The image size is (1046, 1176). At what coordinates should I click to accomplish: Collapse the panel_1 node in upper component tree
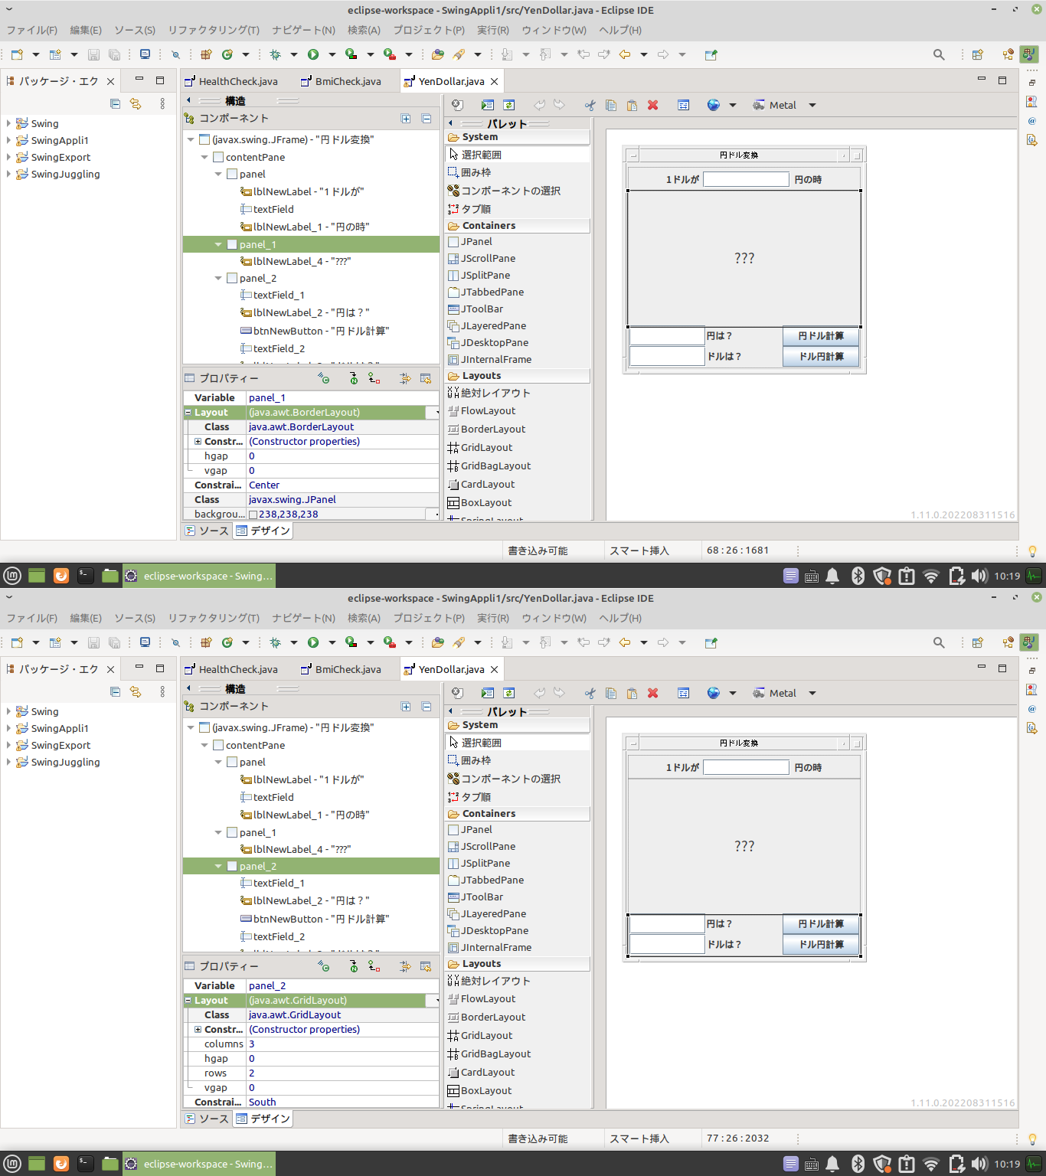pyautogui.click(x=218, y=244)
